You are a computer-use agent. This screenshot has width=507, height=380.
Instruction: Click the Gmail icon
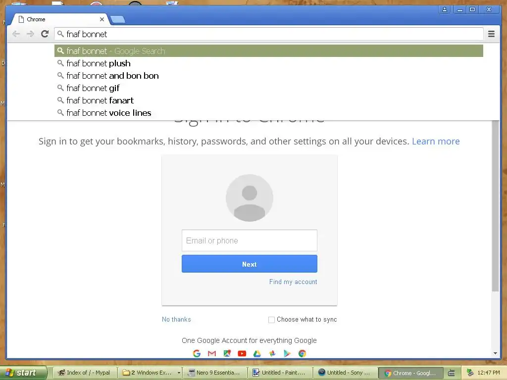[x=212, y=353]
